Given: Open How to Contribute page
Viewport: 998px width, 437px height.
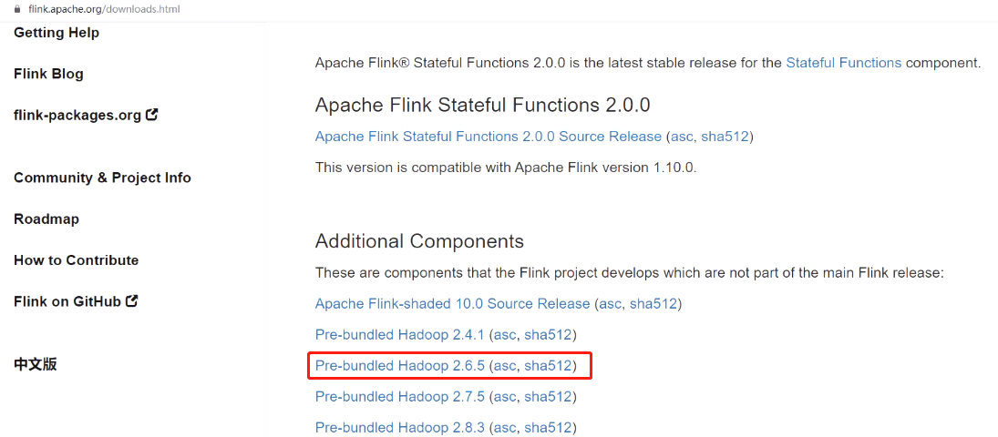Looking at the screenshot, I should [x=77, y=260].
